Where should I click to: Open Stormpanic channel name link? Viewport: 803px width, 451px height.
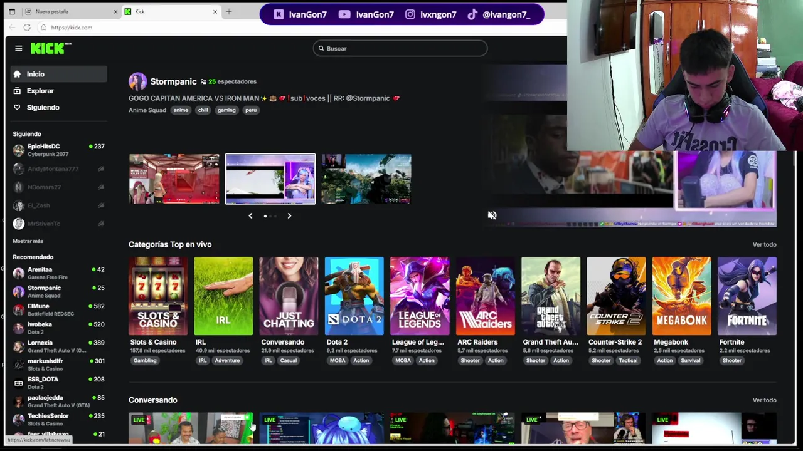(x=173, y=81)
